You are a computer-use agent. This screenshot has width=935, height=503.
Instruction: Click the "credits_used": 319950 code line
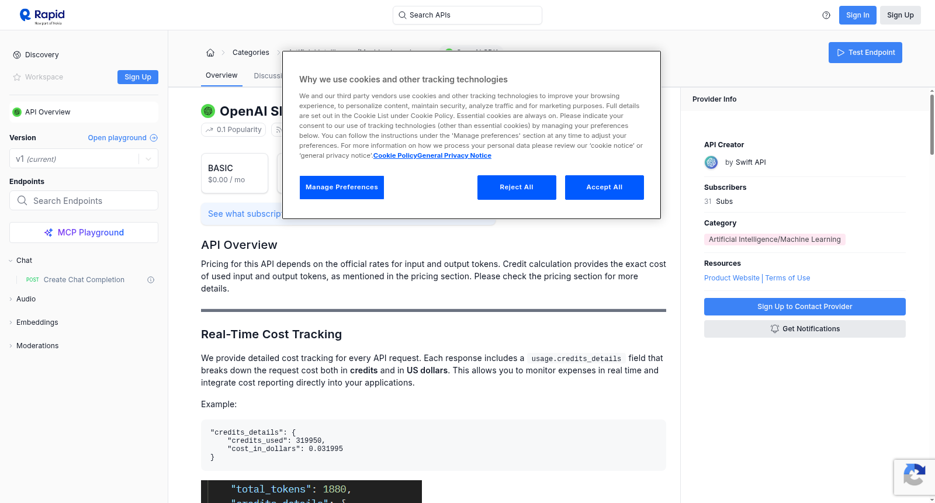[276, 441]
